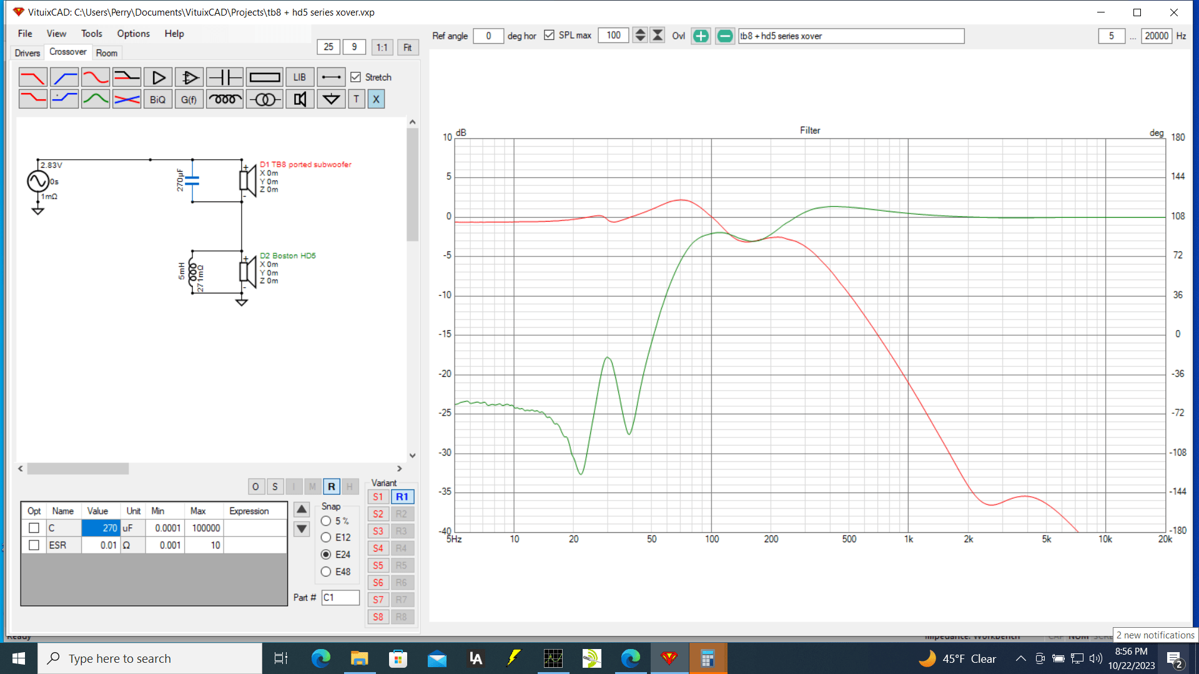Image resolution: width=1199 pixels, height=674 pixels.
Task: Select the 5 % snap option
Action: coord(326,520)
